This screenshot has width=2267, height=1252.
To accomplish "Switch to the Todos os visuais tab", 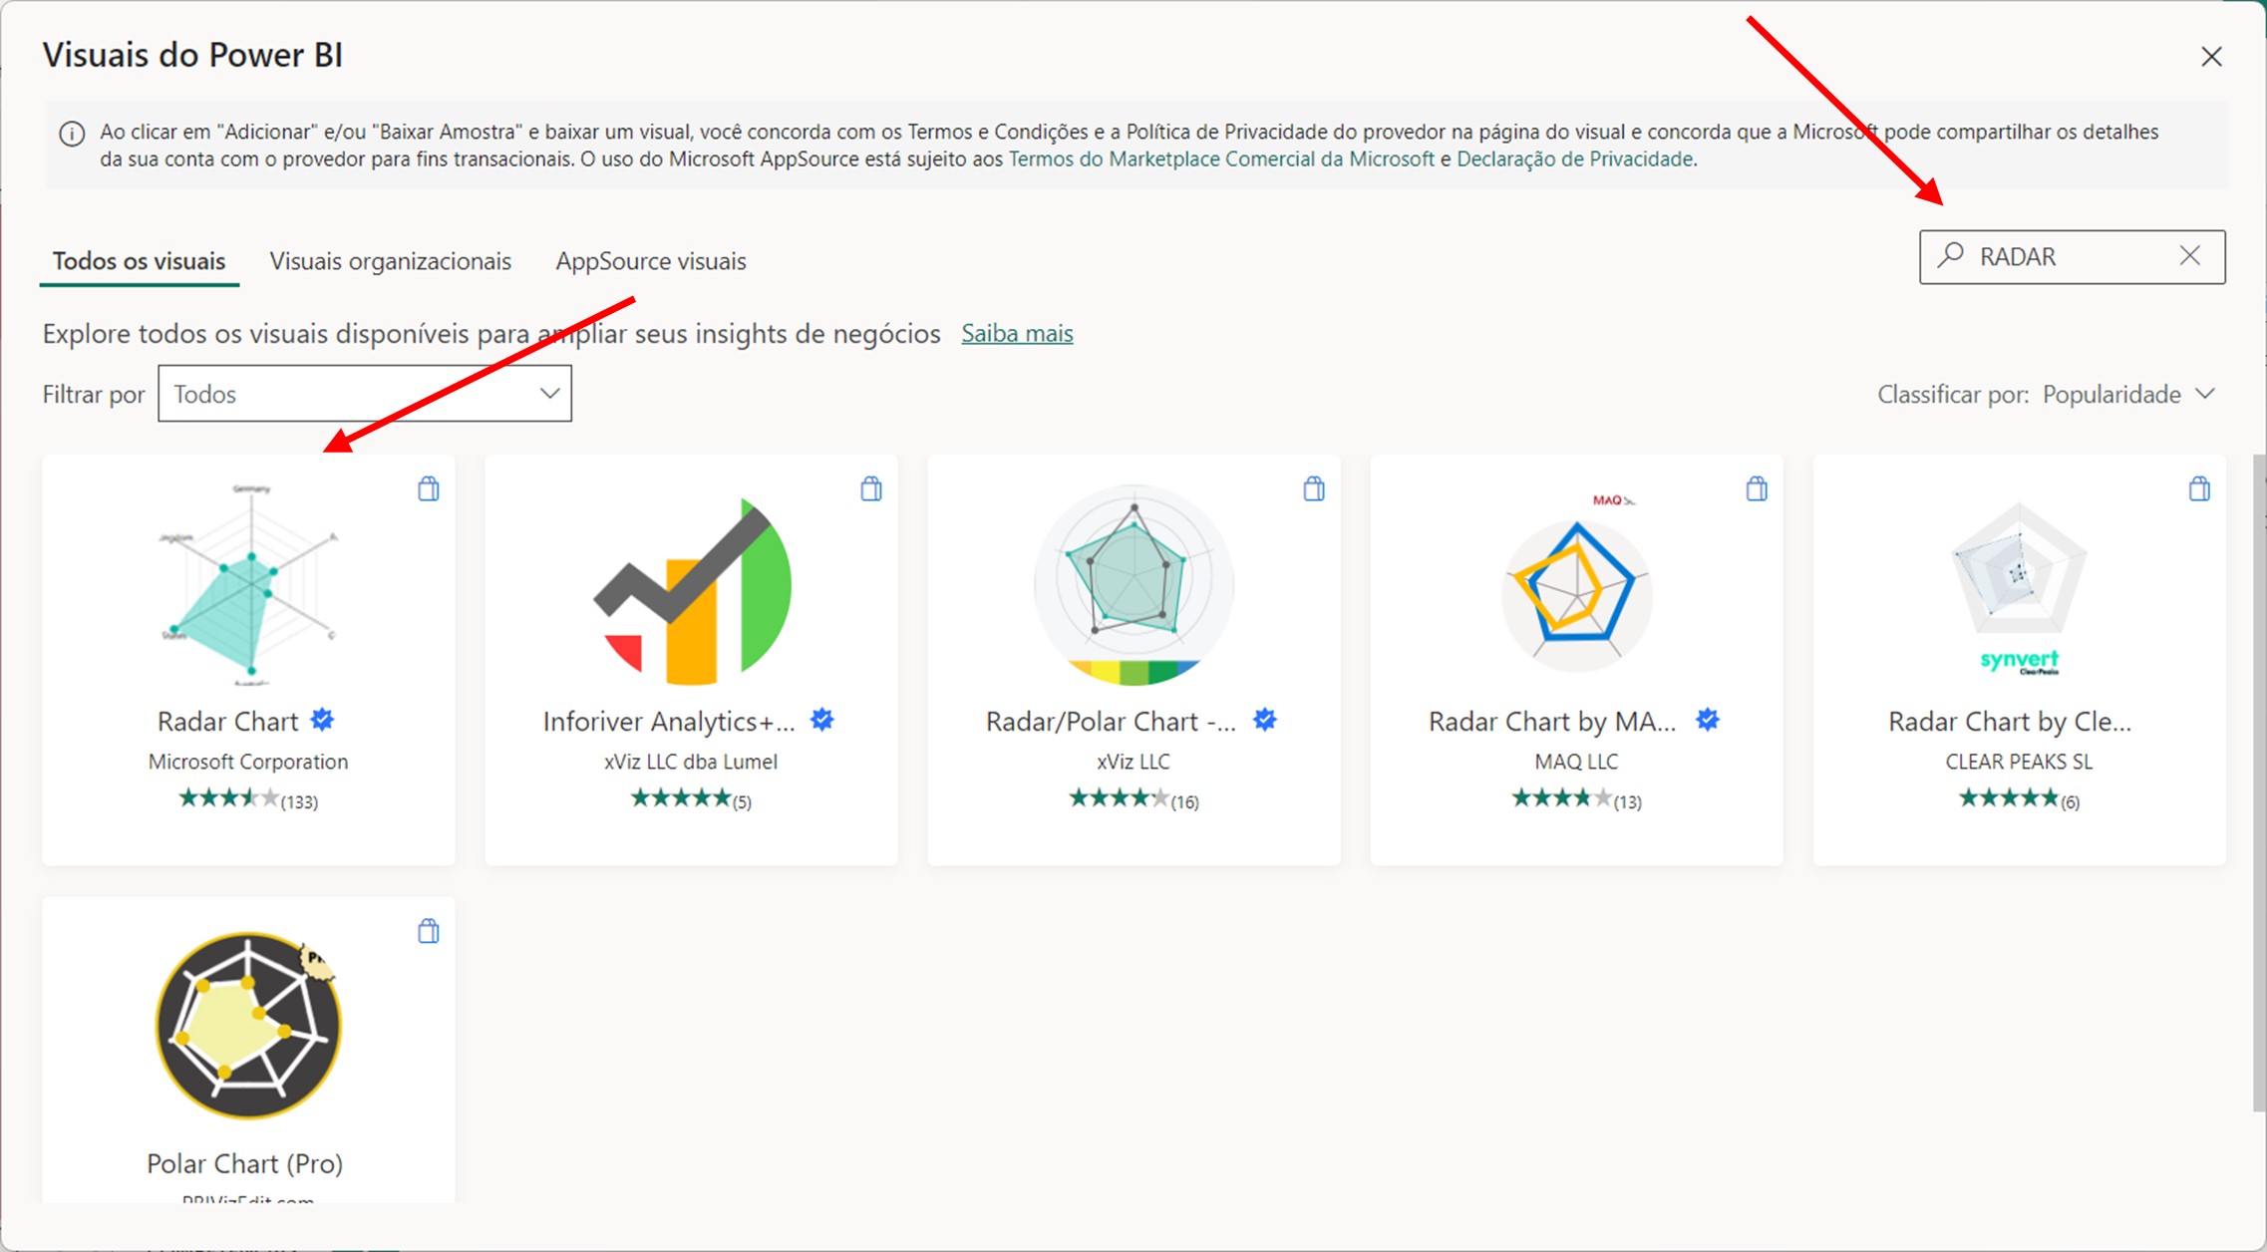I will (x=139, y=261).
